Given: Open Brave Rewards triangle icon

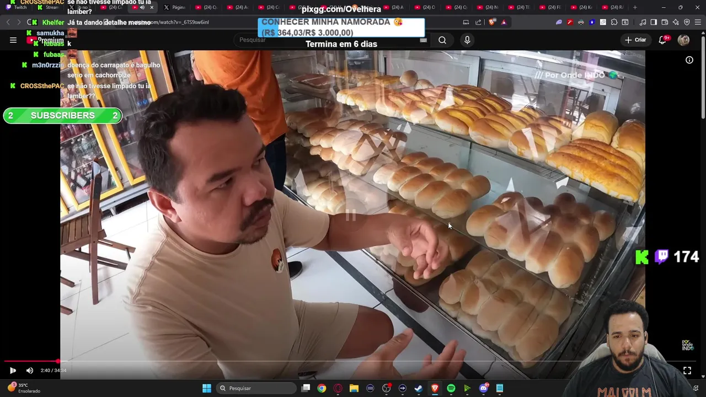Looking at the screenshot, I should (504, 22).
